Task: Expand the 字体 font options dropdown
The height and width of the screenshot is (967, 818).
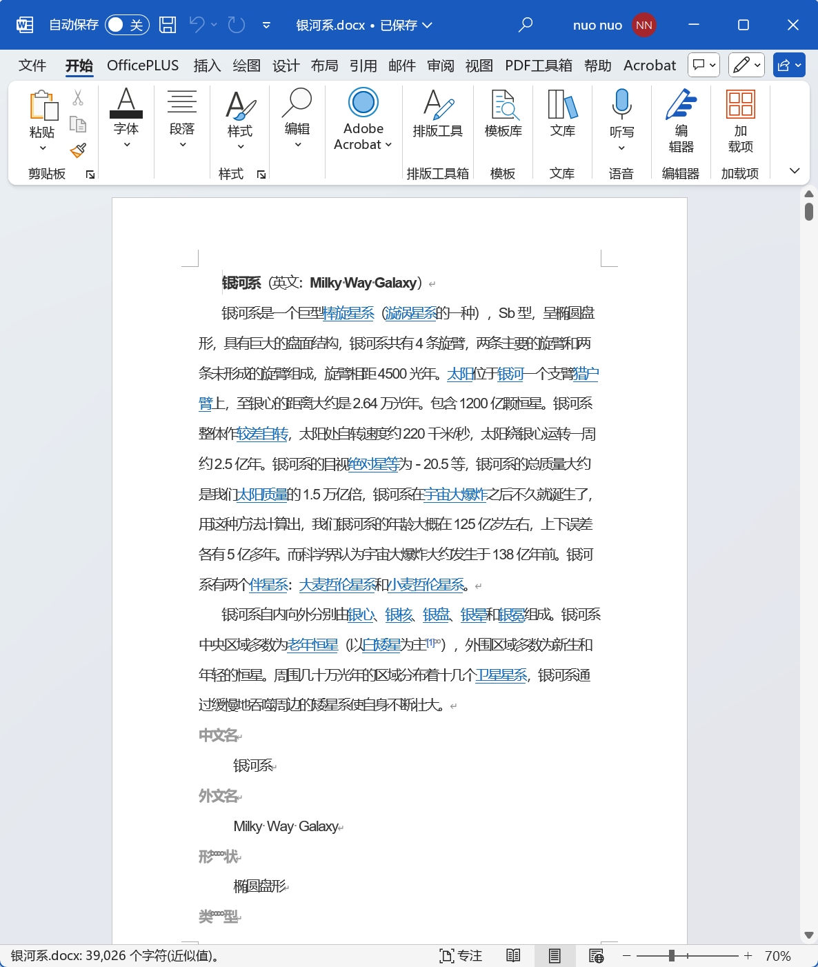Action: click(126, 143)
